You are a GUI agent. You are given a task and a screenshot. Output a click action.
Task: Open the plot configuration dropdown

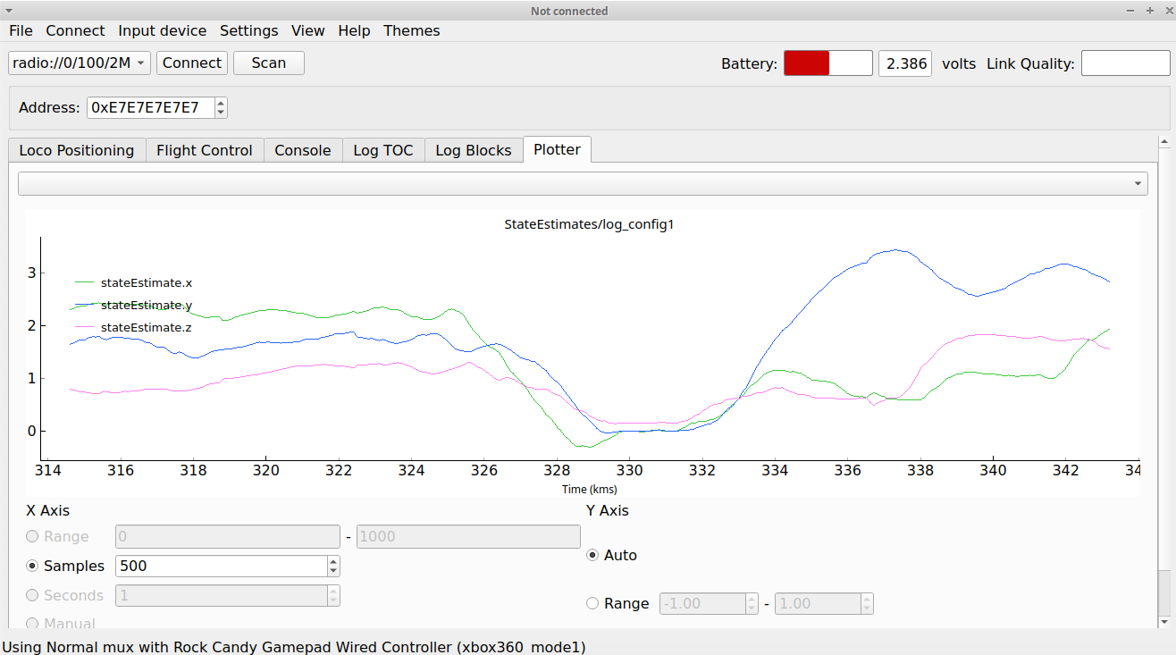coord(583,183)
